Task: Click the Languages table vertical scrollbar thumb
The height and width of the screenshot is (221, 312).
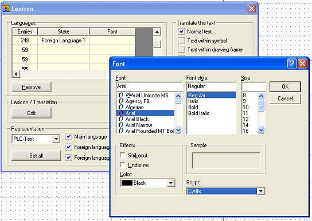Action: (x=157, y=44)
